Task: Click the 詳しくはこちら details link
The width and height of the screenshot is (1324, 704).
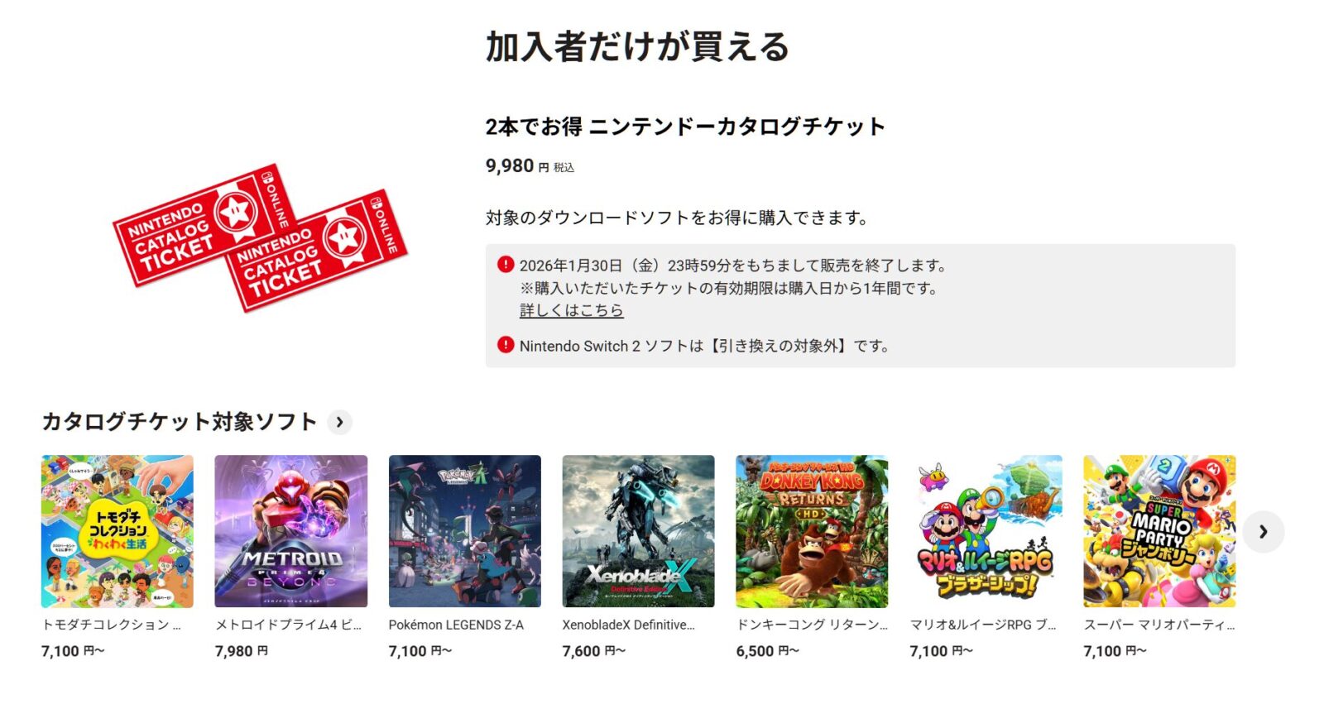Action: pos(571,310)
